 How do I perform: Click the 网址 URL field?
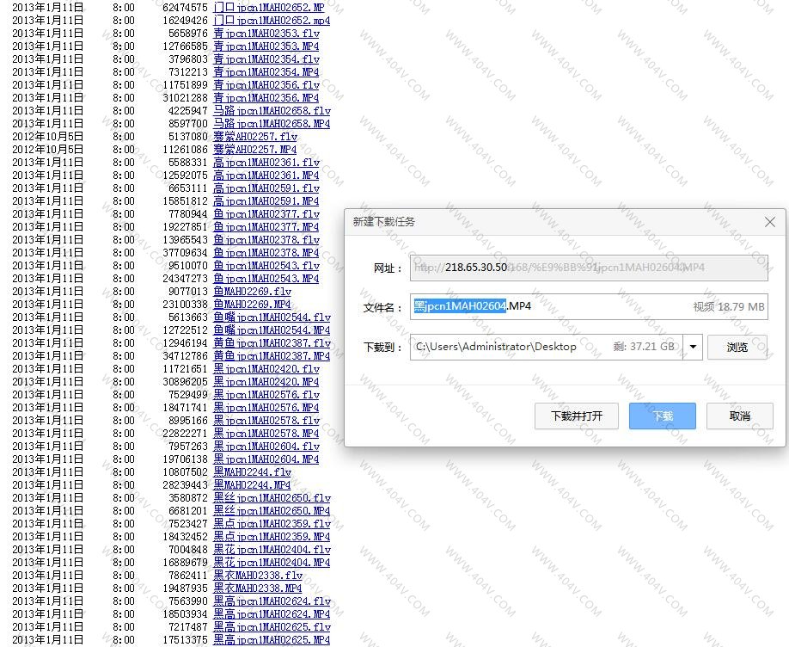(x=588, y=268)
